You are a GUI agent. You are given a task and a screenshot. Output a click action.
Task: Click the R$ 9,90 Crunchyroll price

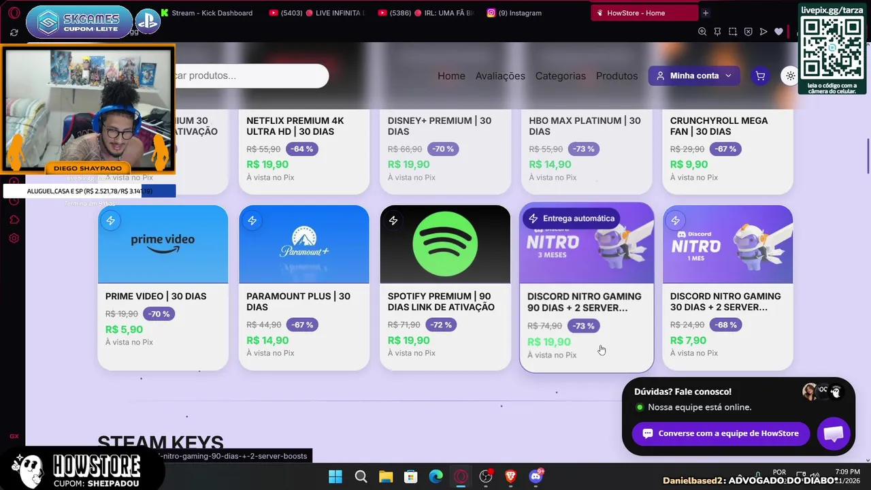689,164
